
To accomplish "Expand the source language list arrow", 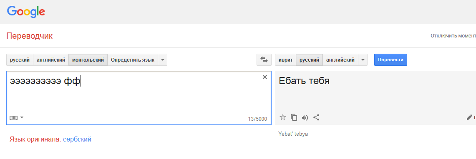I will (162, 60).
